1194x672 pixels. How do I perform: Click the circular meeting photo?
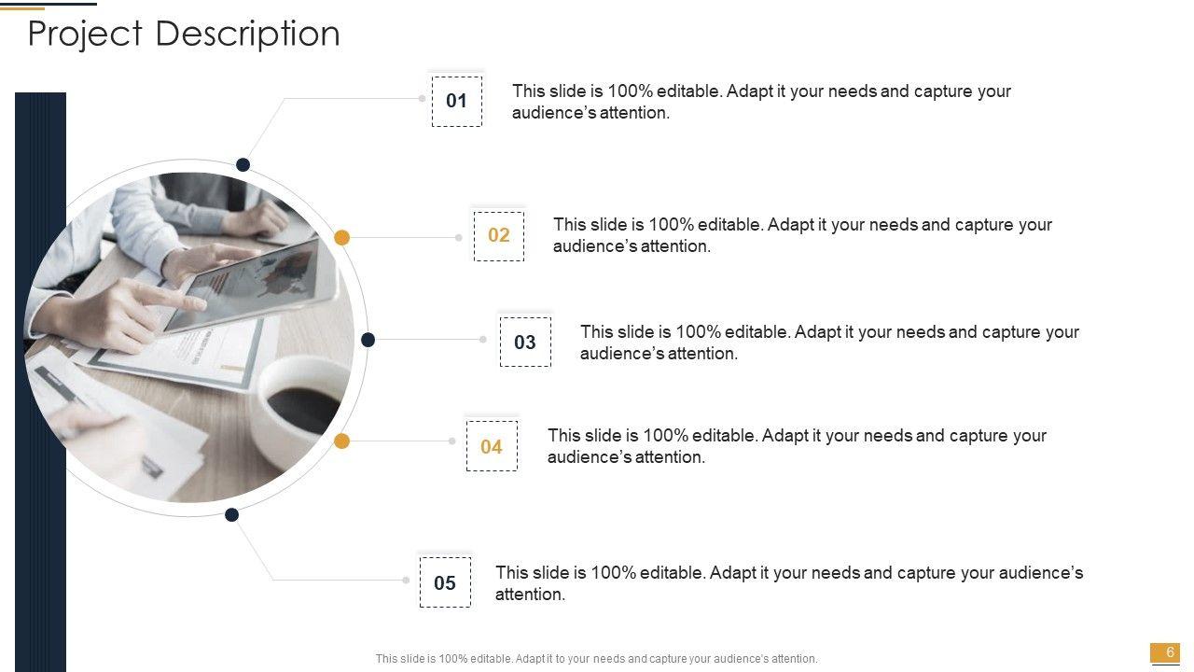tap(189, 338)
